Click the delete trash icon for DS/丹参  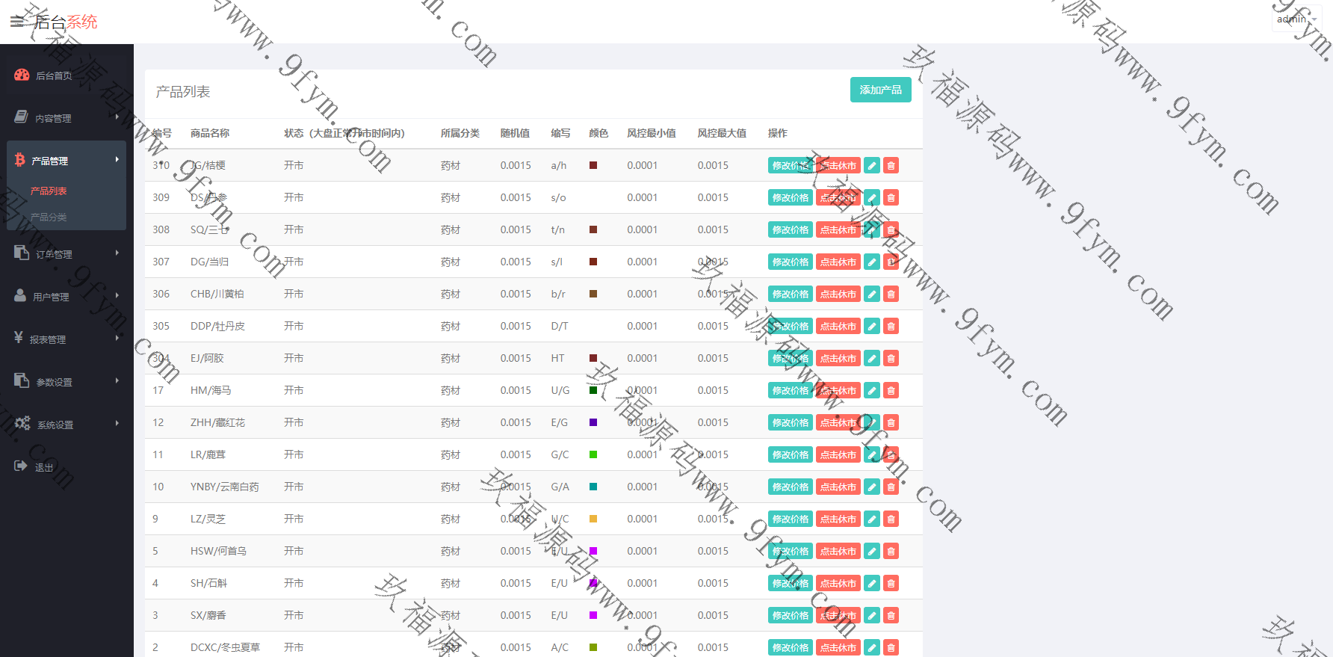coord(891,197)
